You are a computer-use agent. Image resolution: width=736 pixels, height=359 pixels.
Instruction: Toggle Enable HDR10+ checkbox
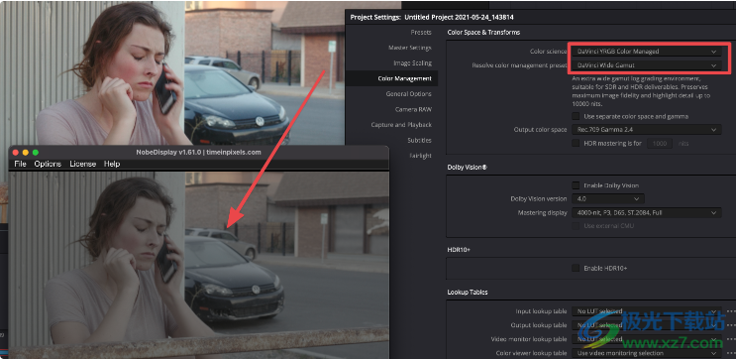point(576,269)
